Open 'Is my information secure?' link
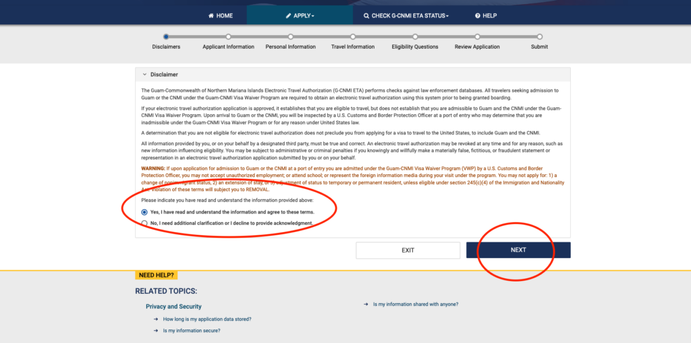This screenshot has width=691, height=343. coord(192,331)
